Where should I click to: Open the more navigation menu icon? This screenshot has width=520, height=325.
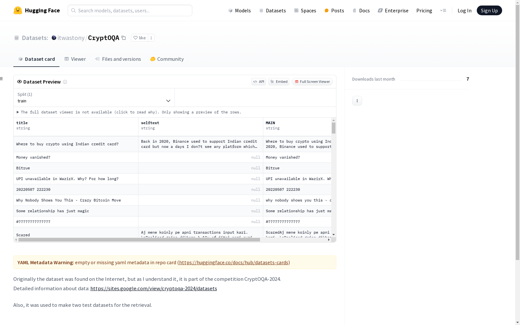pyautogui.click(x=443, y=10)
